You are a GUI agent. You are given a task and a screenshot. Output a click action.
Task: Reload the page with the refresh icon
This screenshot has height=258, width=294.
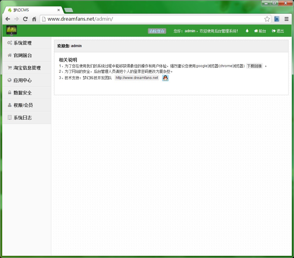click(25, 19)
